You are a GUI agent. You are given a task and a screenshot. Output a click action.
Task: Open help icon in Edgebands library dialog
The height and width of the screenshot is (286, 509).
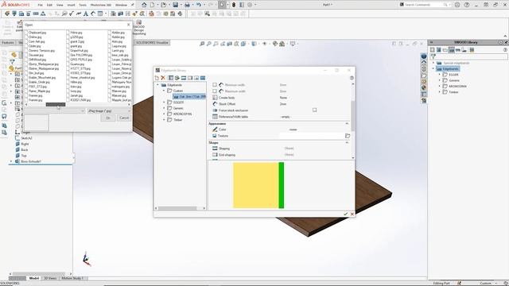pyautogui.click(x=352, y=78)
